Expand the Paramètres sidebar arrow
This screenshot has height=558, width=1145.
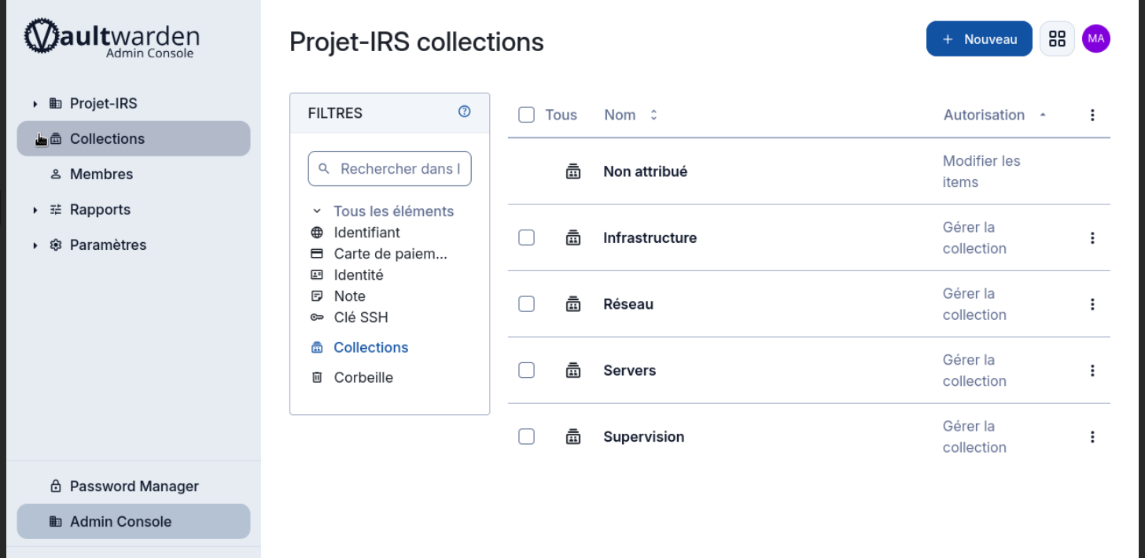coord(35,245)
